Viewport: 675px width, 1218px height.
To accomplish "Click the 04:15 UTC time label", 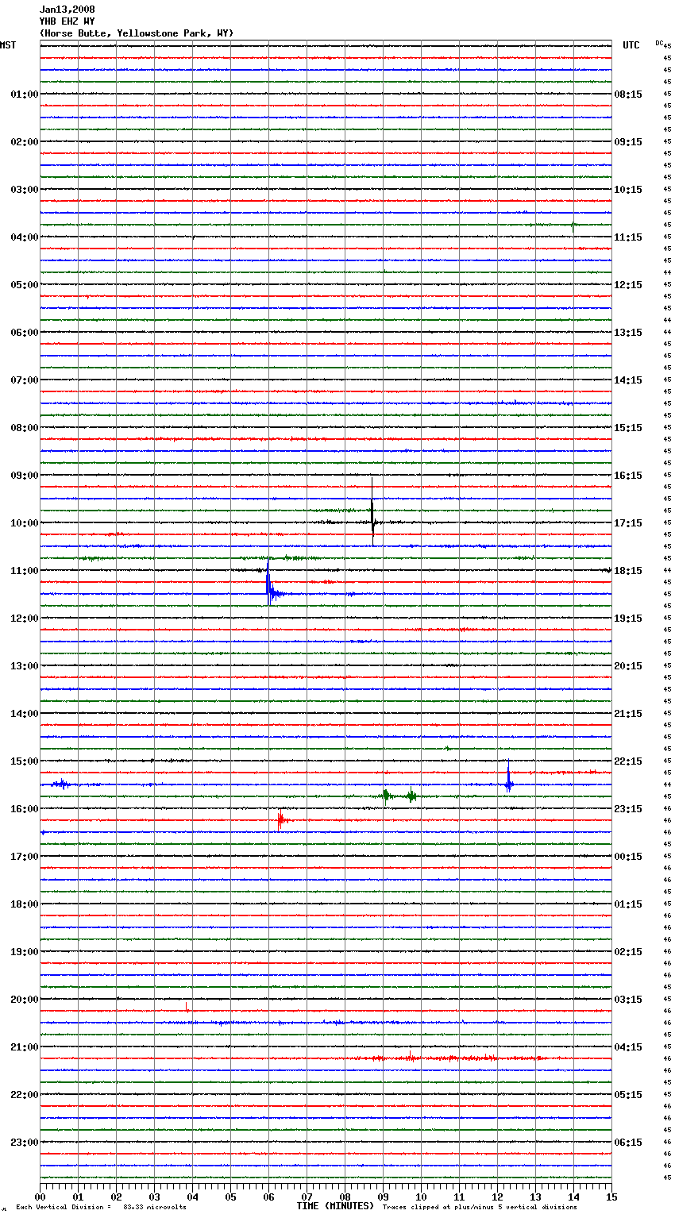I will 628,1047.
